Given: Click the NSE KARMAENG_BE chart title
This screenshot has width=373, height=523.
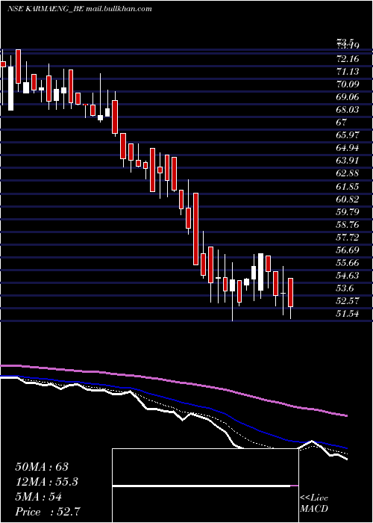Looking at the screenshot, I should point(79,9).
